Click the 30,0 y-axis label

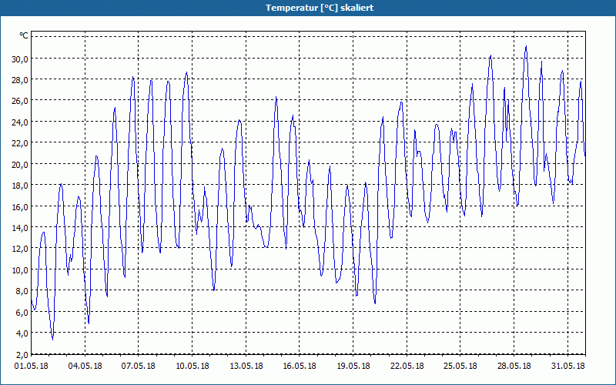click(x=20, y=59)
